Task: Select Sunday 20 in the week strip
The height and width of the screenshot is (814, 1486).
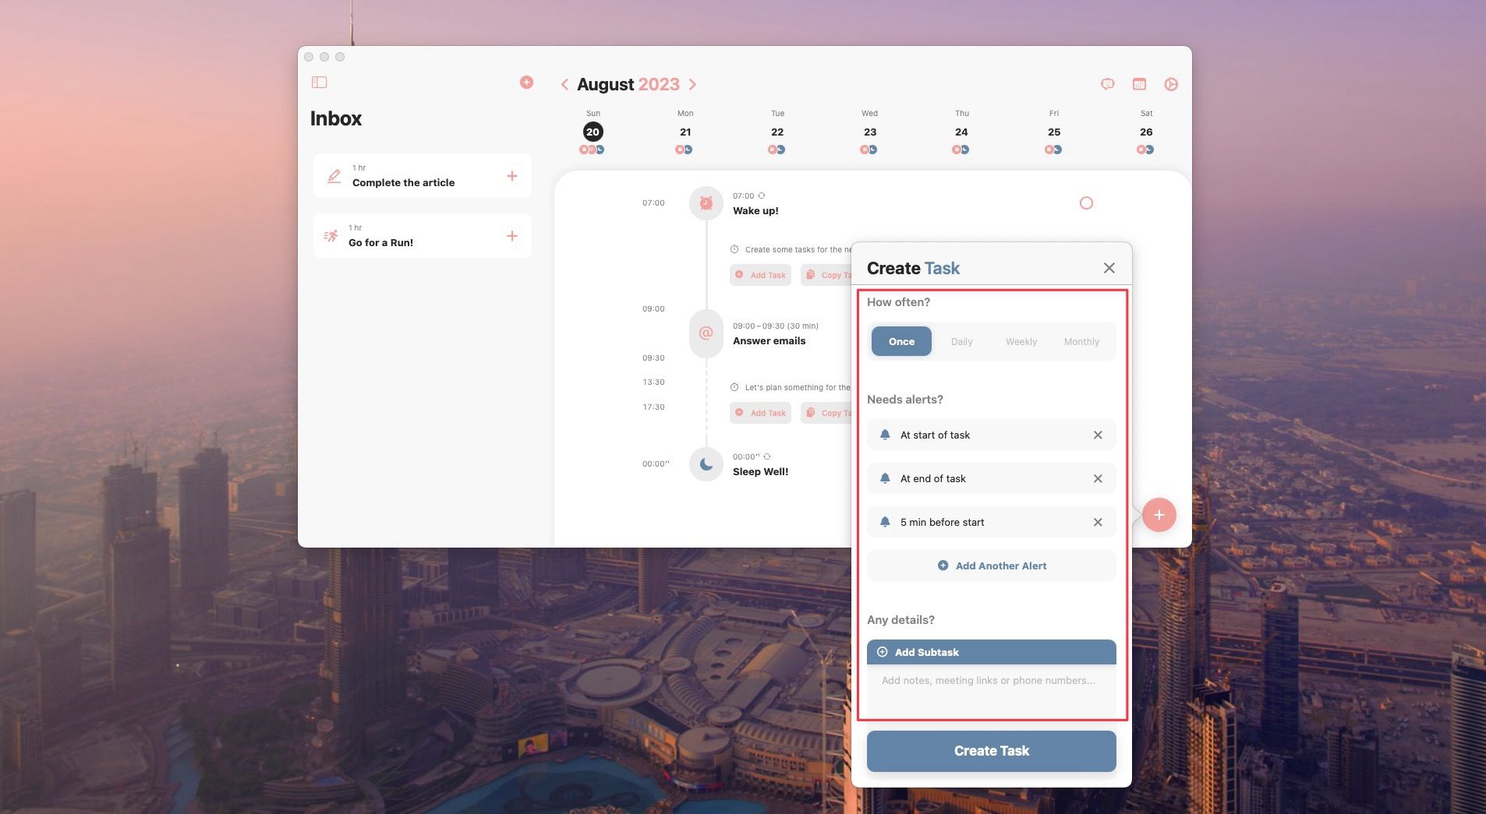Action: click(x=592, y=132)
